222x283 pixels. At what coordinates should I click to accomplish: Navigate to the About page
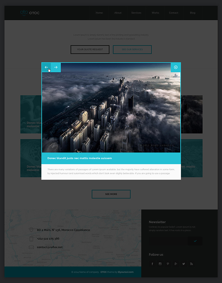click(118, 13)
